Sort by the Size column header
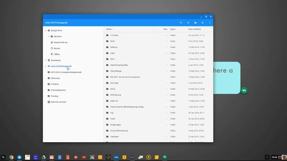Viewport: 287px width, 161px height. pyautogui.click(x=165, y=29)
